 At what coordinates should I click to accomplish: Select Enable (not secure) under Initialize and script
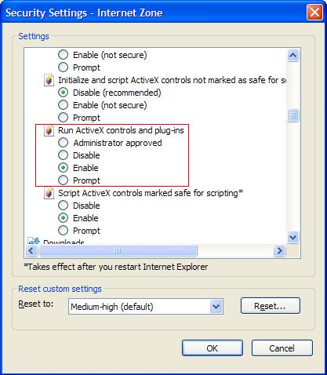point(63,105)
